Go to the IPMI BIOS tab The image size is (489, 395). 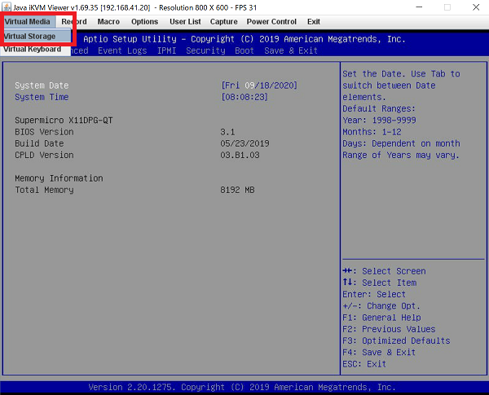tap(165, 50)
